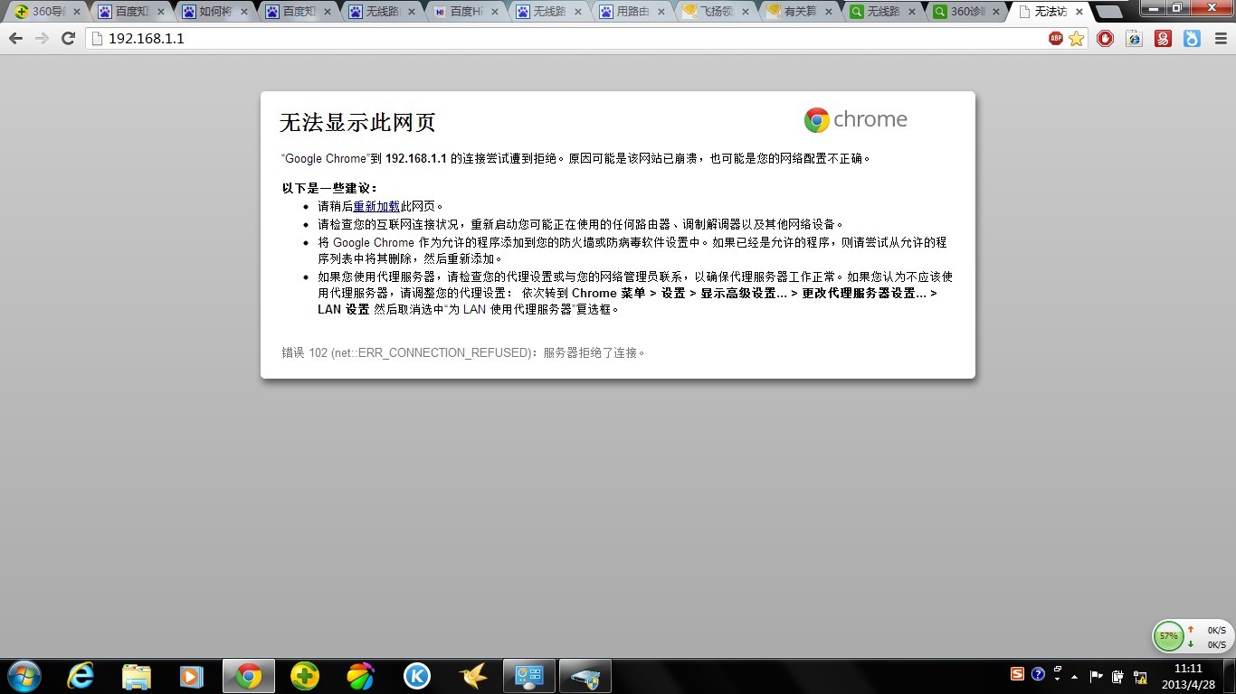Close the 飞扬领 tab
The image size is (1236, 694).
click(x=745, y=13)
